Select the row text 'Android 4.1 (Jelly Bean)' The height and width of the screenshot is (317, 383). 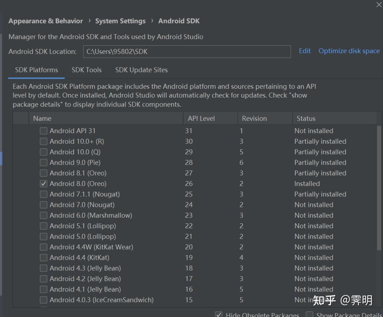(x=85, y=289)
